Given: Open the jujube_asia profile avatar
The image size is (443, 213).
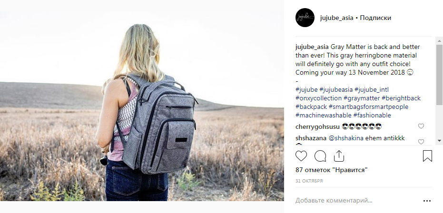Looking at the screenshot, I should [x=305, y=18].
